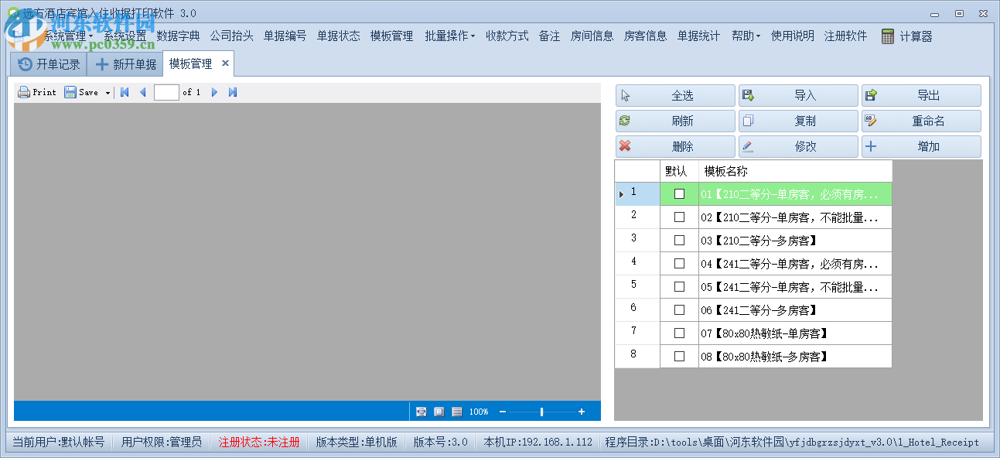Open the calculator icon 计算器
Screen dimensions: 1000x458
[888, 36]
